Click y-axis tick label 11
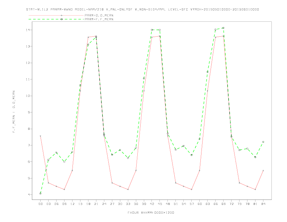The width and height of the screenshot is (287, 222). pos(28,79)
